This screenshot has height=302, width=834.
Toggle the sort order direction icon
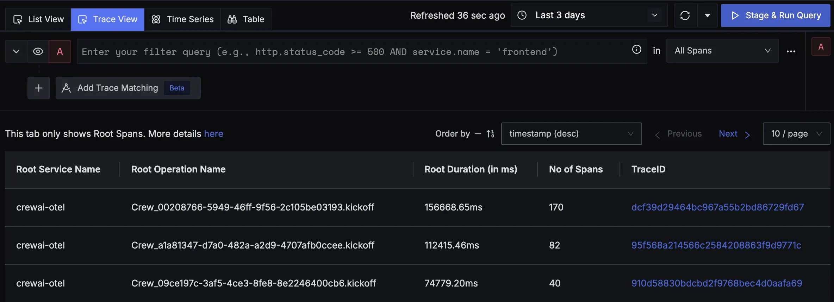(x=490, y=134)
